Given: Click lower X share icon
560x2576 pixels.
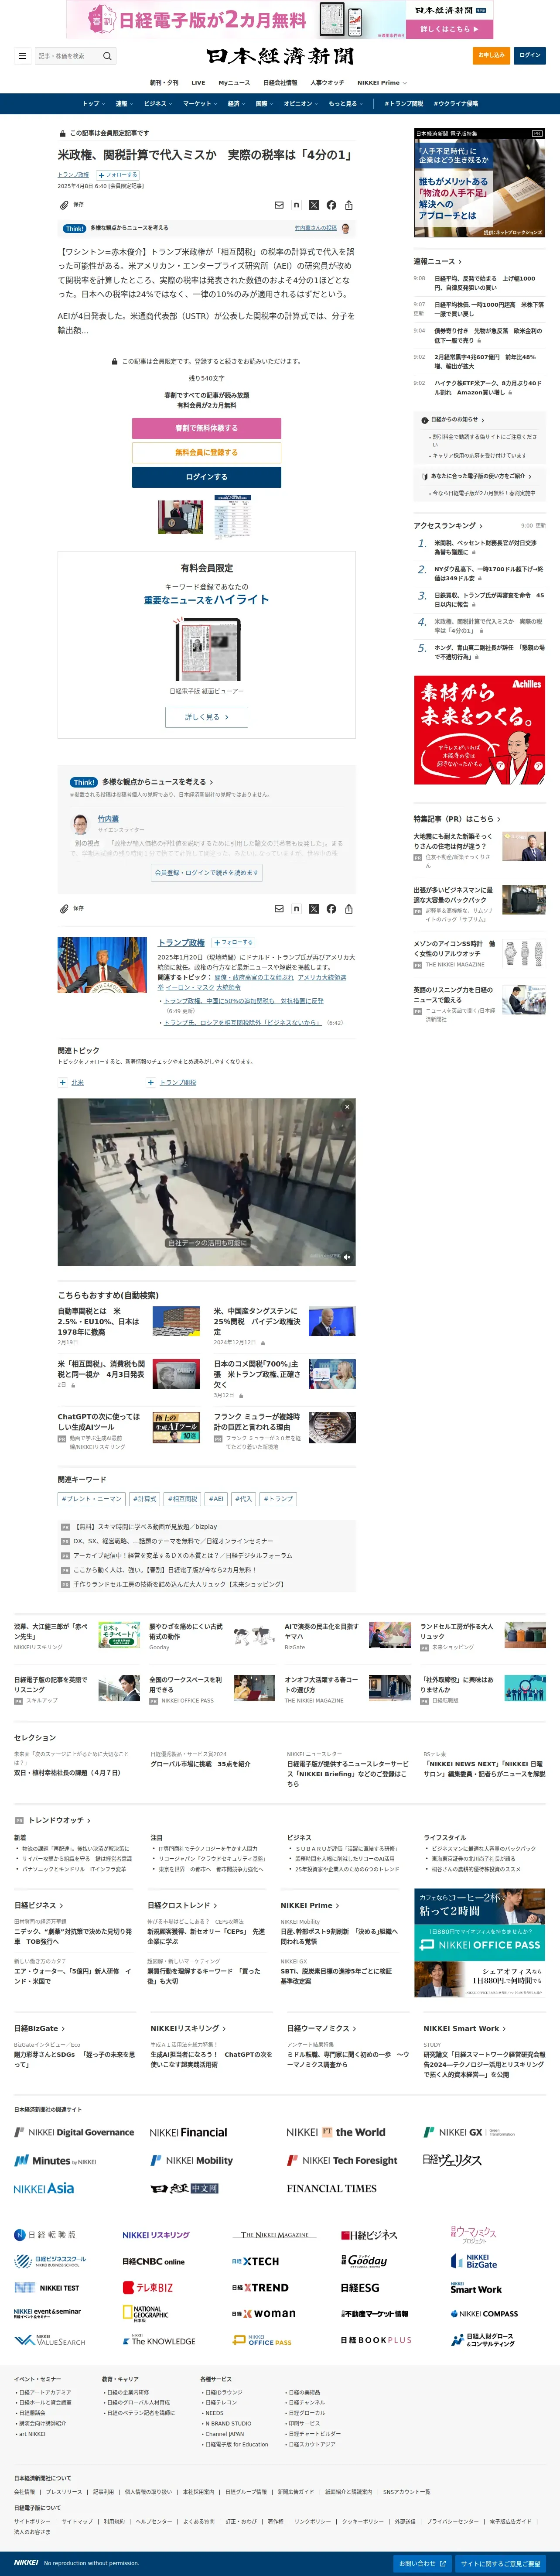Looking at the screenshot, I should click(314, 909).
